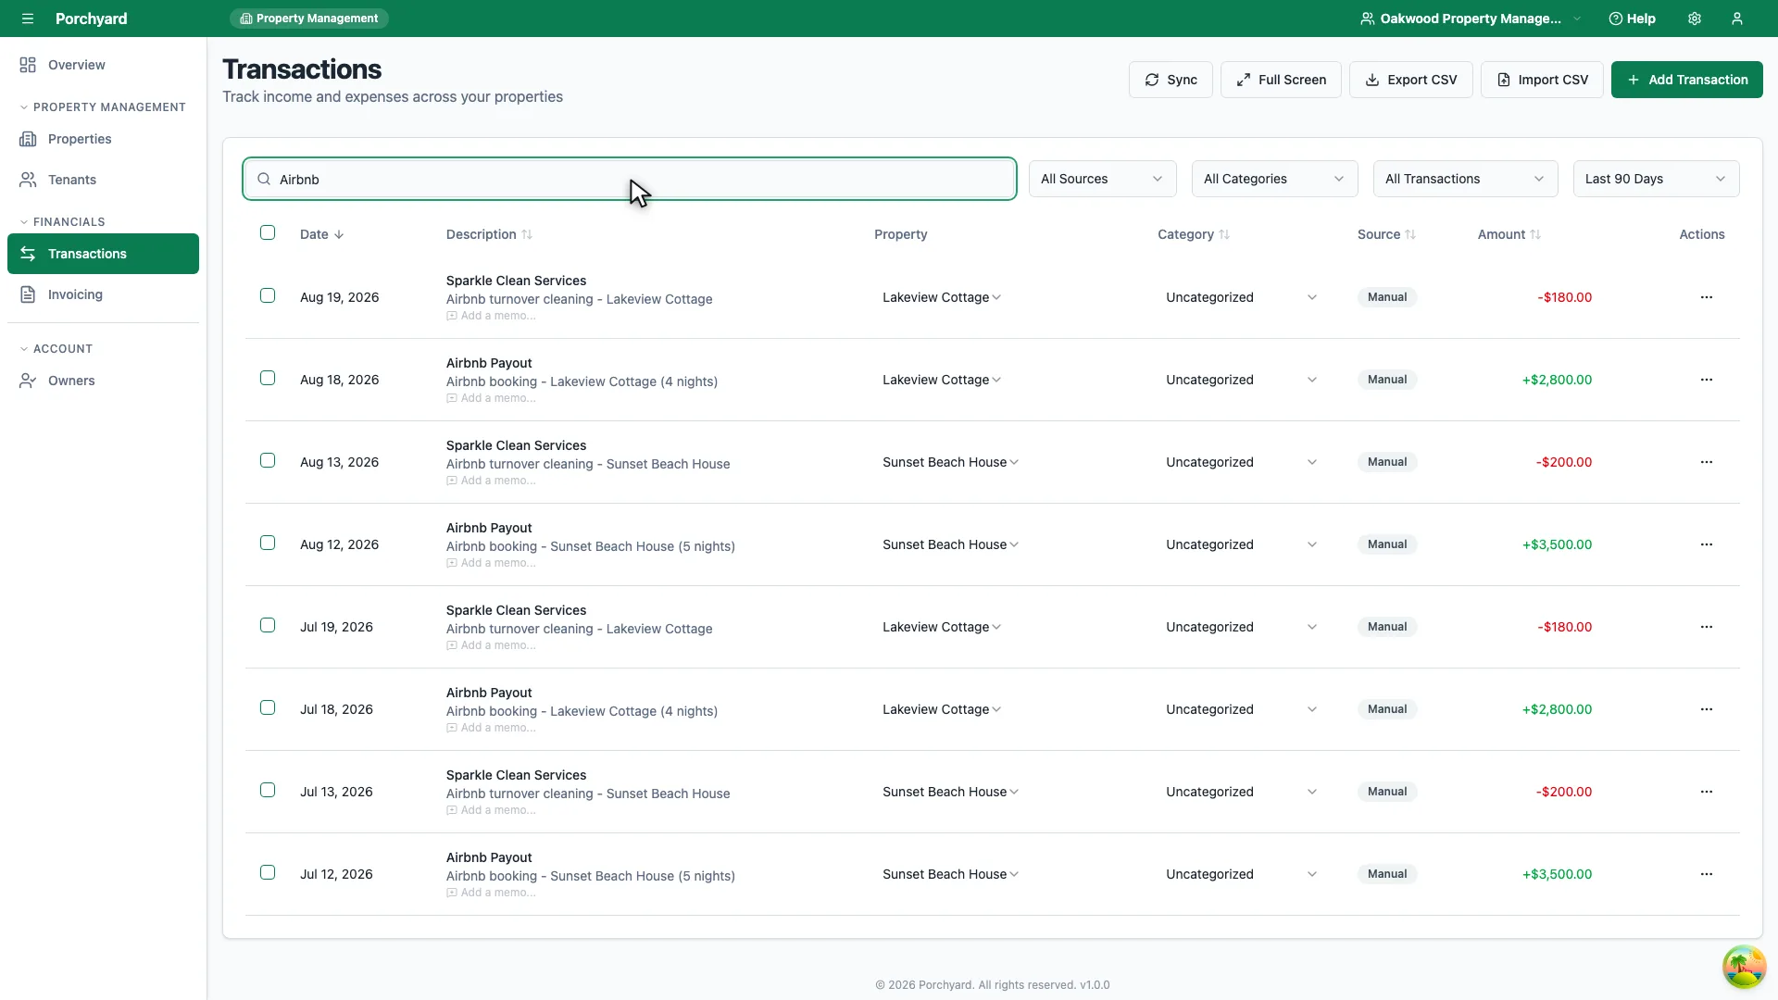Sort by Date descending arrow

[339, 234]
